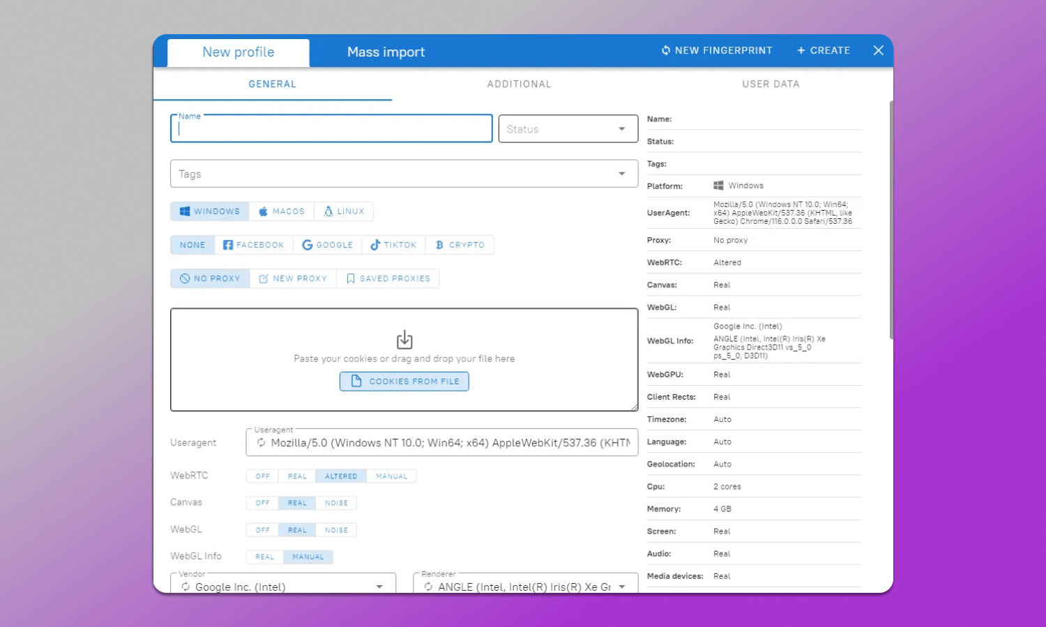
Task: Choose the Linux penguin platform option
Action: (328, 211)
